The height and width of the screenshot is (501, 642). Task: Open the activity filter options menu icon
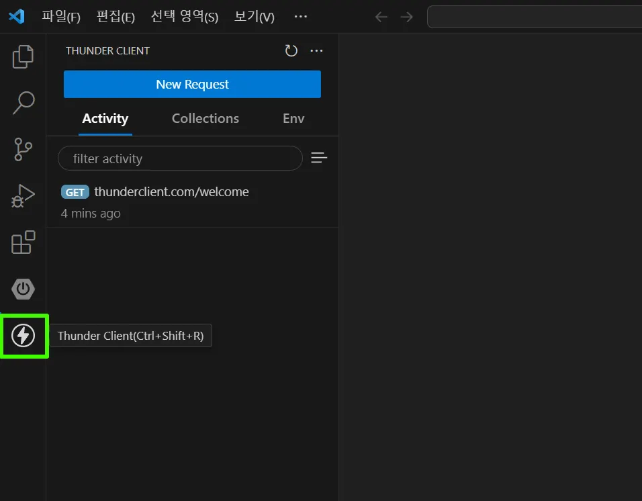(x=319, y=158)
